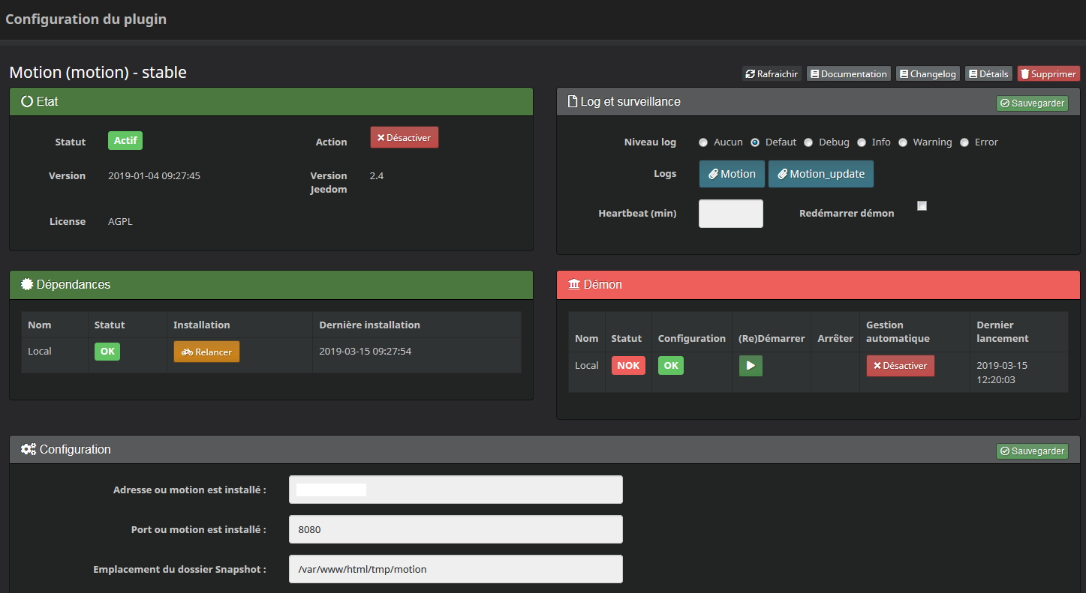Click the Dernière installation date 2019-03-15 09:27:54
1086x593 pixels.
pos(366,351)
